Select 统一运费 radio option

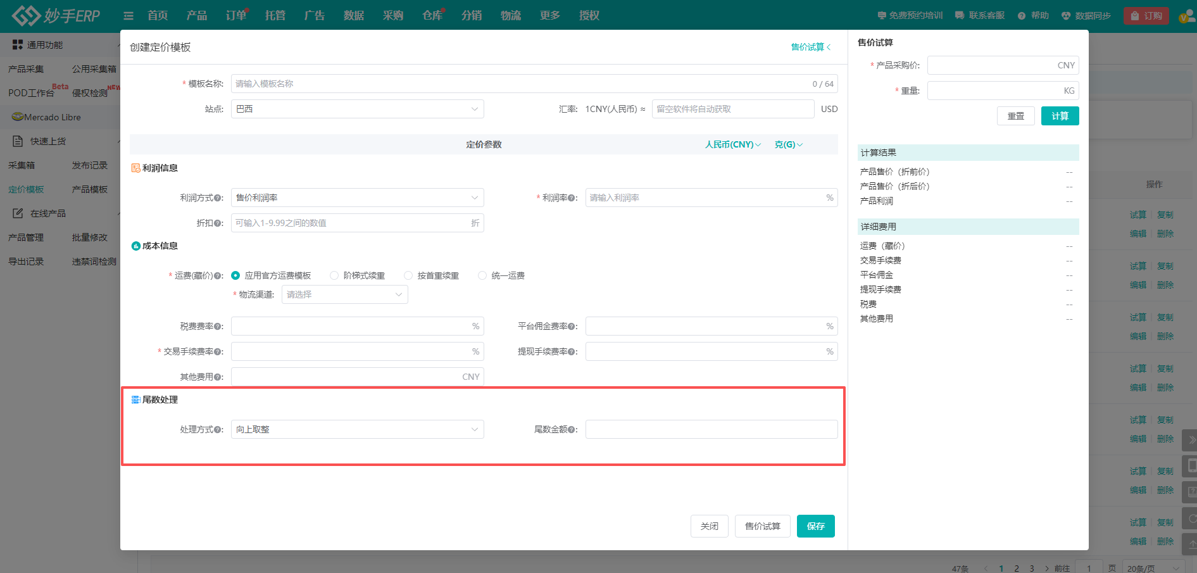tap(482, 275)
